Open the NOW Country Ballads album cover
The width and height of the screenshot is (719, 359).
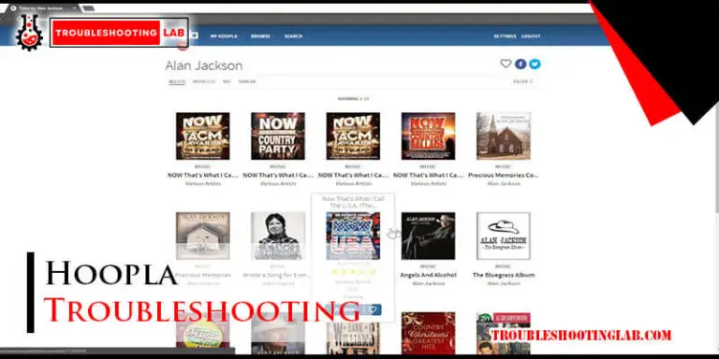(x=428, y=136)
